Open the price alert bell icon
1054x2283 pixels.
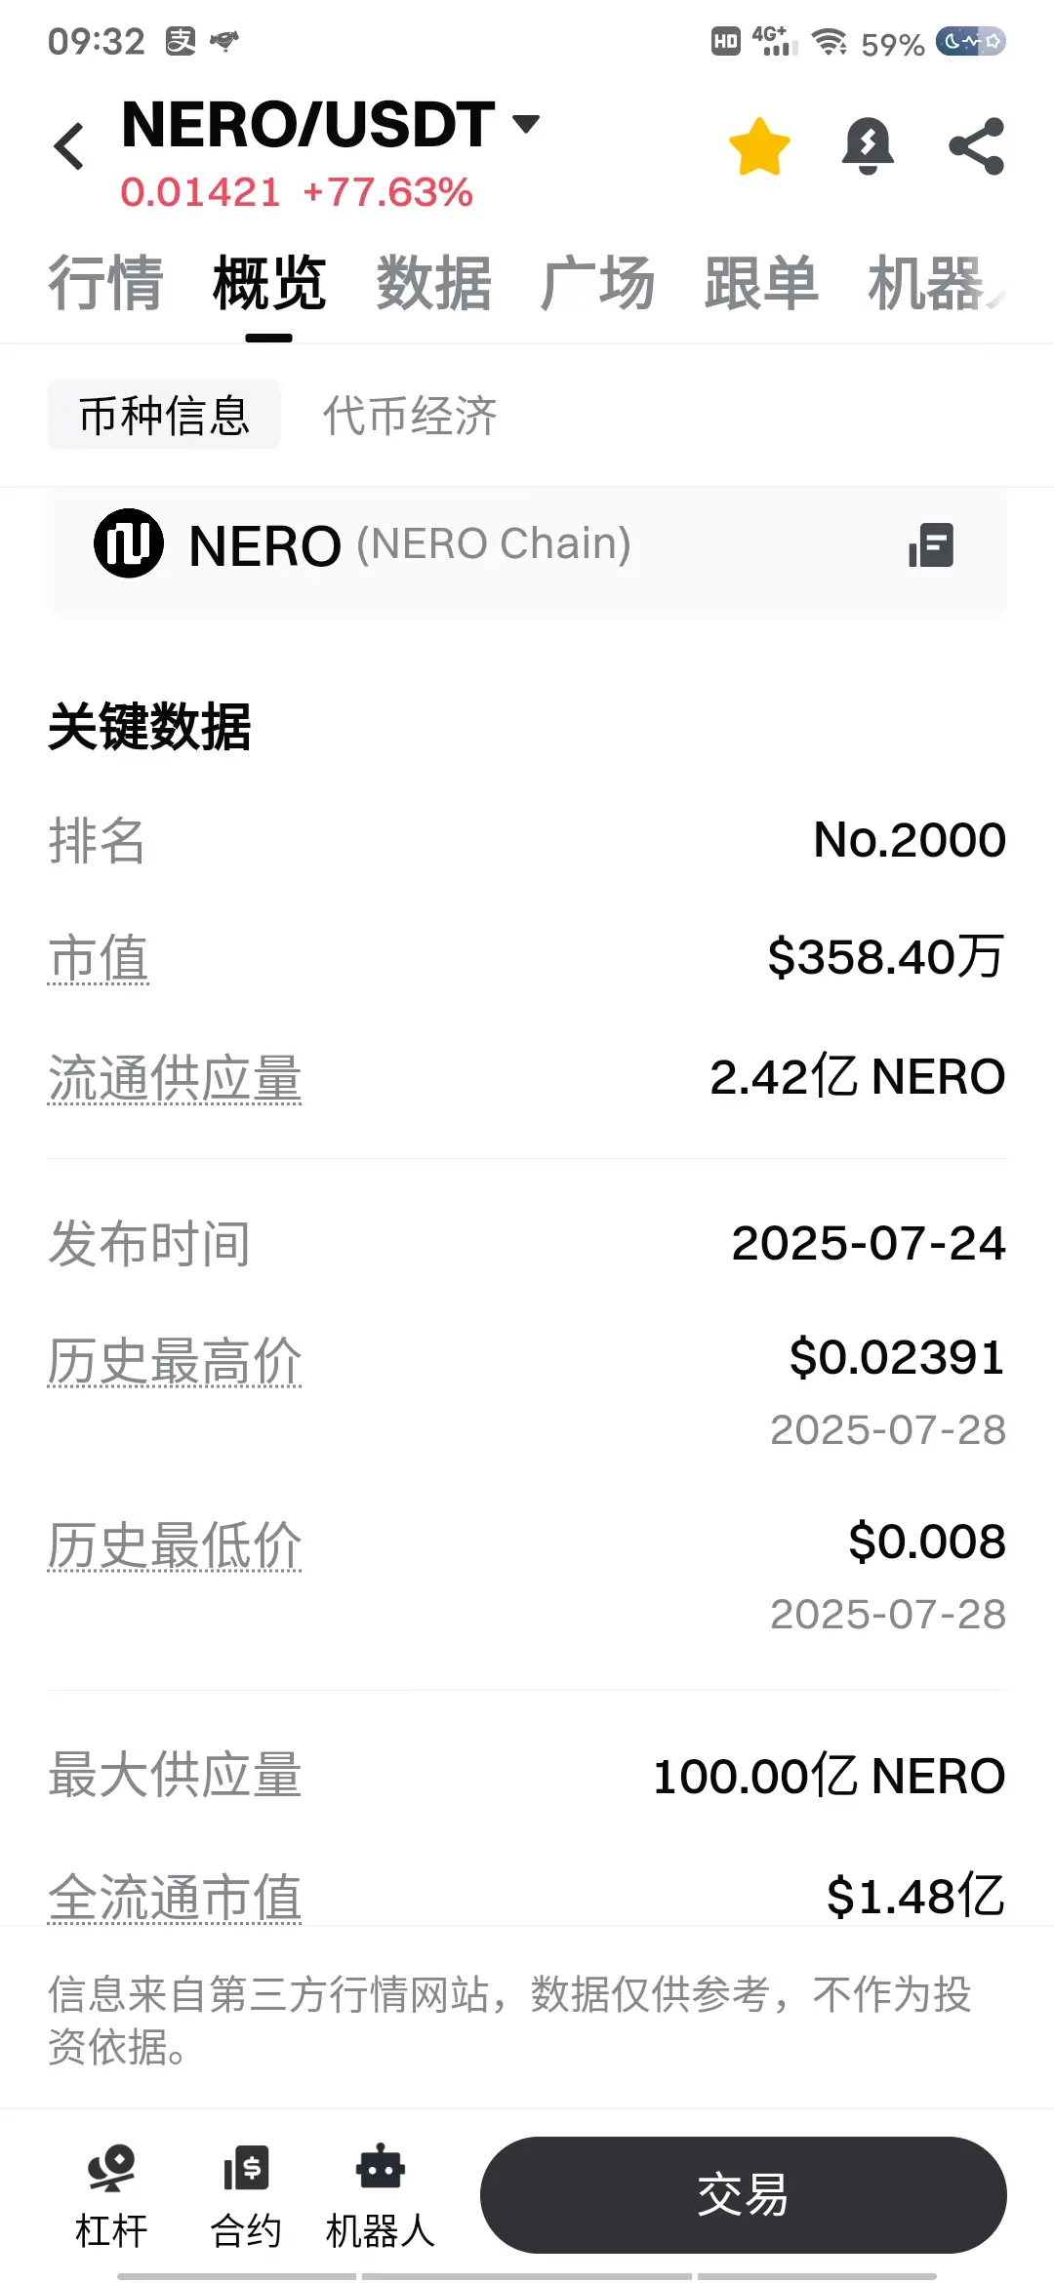coord(868,146)
